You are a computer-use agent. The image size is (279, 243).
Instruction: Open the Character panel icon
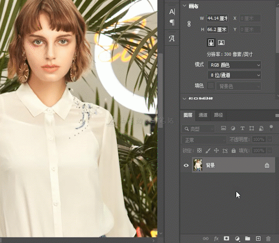[x=172, y=12]
